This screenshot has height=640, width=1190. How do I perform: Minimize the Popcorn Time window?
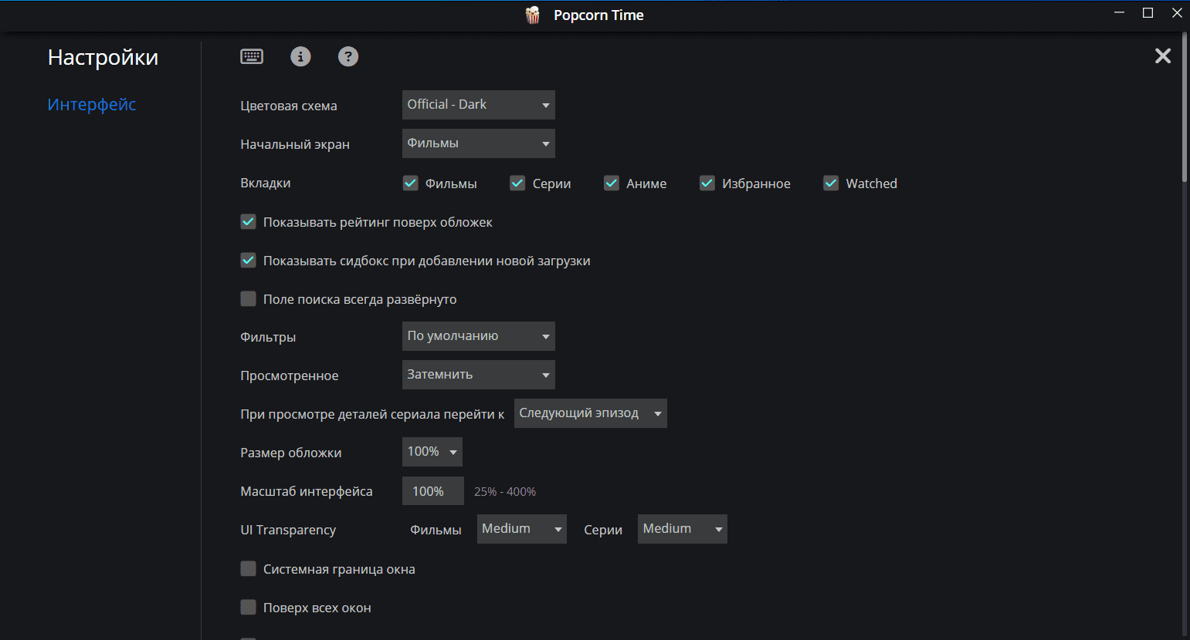pos(1119,13)
